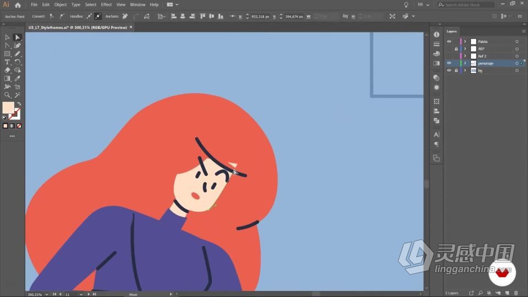
Task: Open the workspace arrangement dropdown
Action: (172, 5)
